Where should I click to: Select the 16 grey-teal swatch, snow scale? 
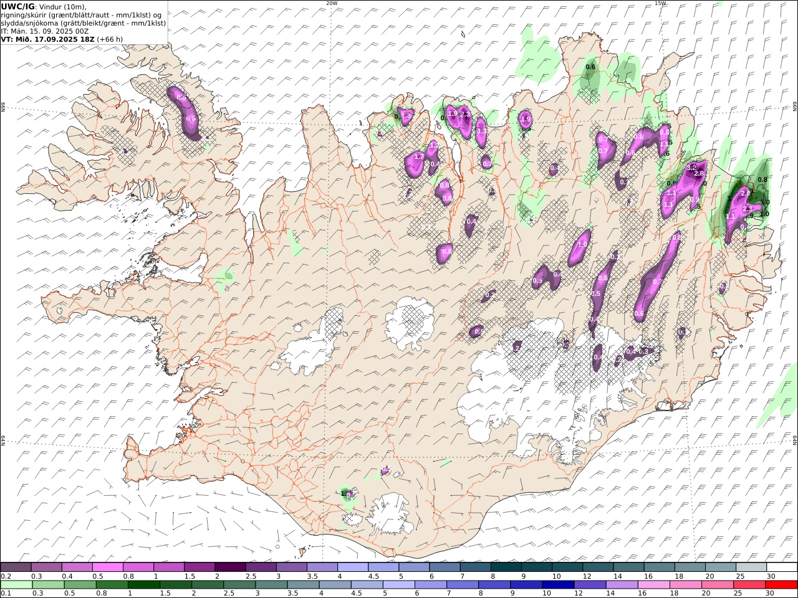click(x=660, y=567)
